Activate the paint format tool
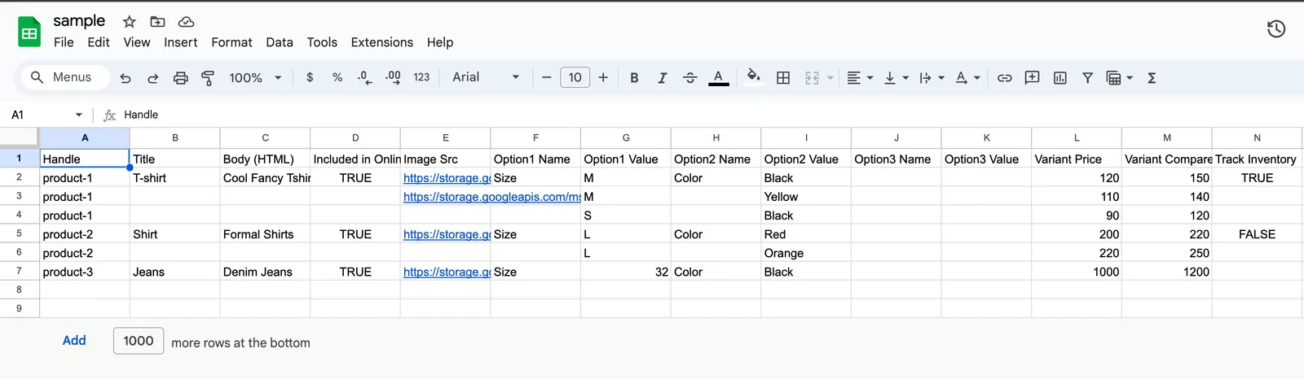This screenshot has width=1304, height=379. tap(208, 78)
